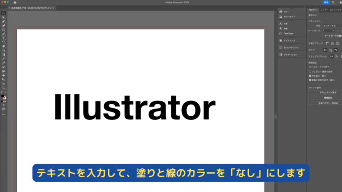This screenshot has width=342, height=192.
Task: Switch to レイヤー tab
Action: pyautogui.click(x=324, y=10)
